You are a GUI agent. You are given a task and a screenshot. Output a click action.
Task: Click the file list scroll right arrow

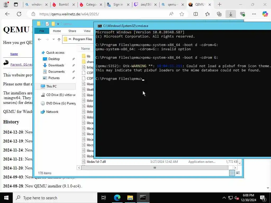tap(235, 168)
